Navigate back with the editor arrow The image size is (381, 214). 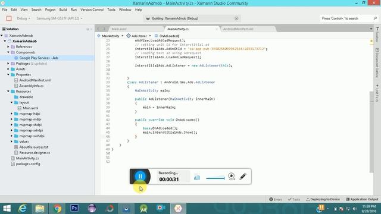point(98,29)
